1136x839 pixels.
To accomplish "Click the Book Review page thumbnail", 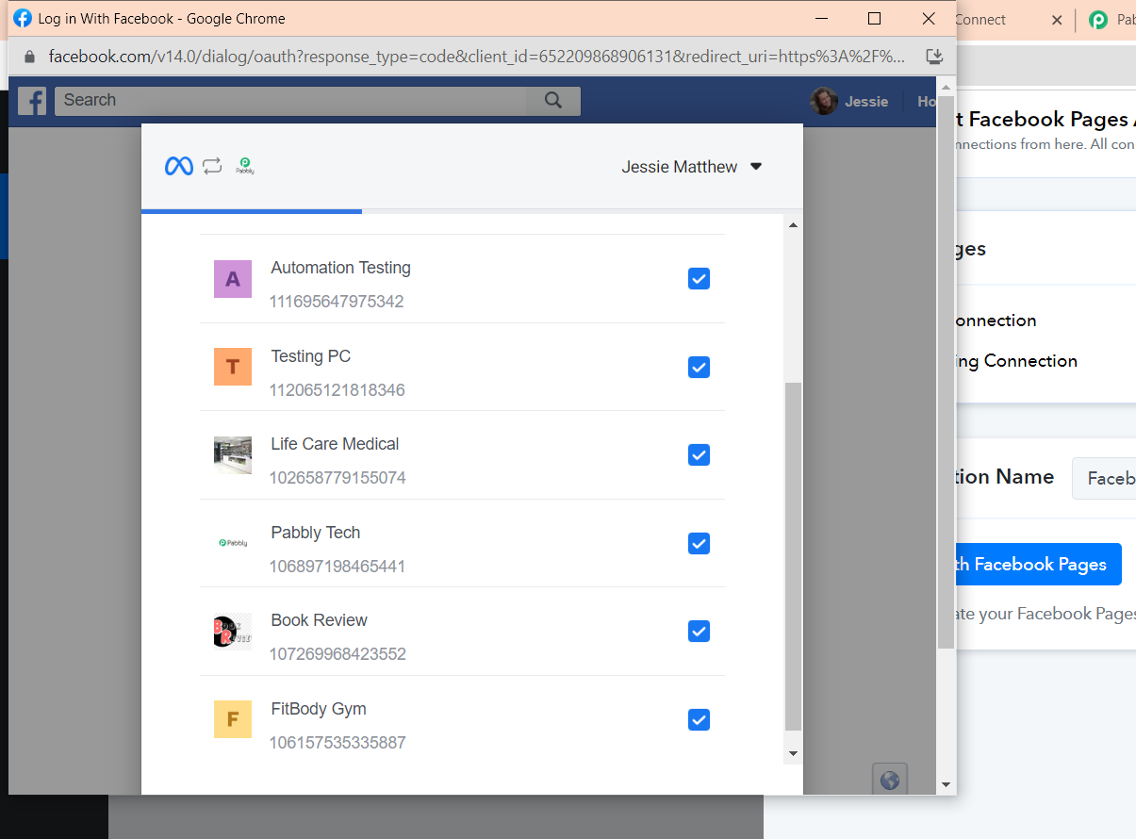I will point(233,632).
